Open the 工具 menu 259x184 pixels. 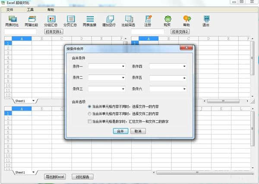pos(30,9)
